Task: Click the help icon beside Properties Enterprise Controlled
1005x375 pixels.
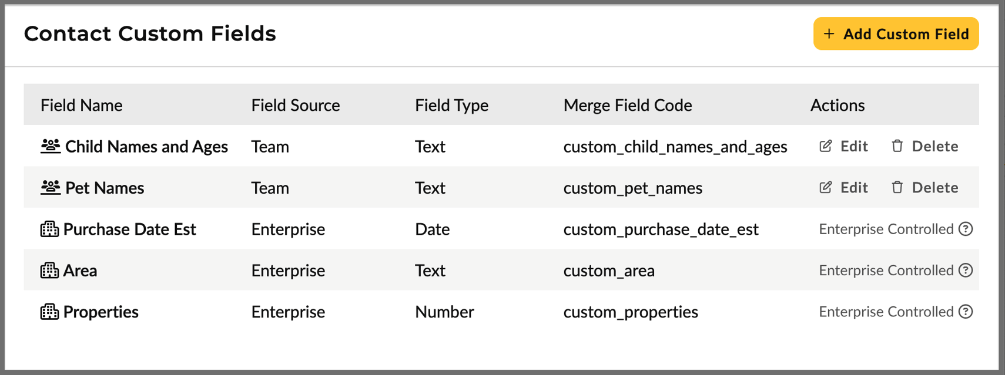Action: coord(966,312)
